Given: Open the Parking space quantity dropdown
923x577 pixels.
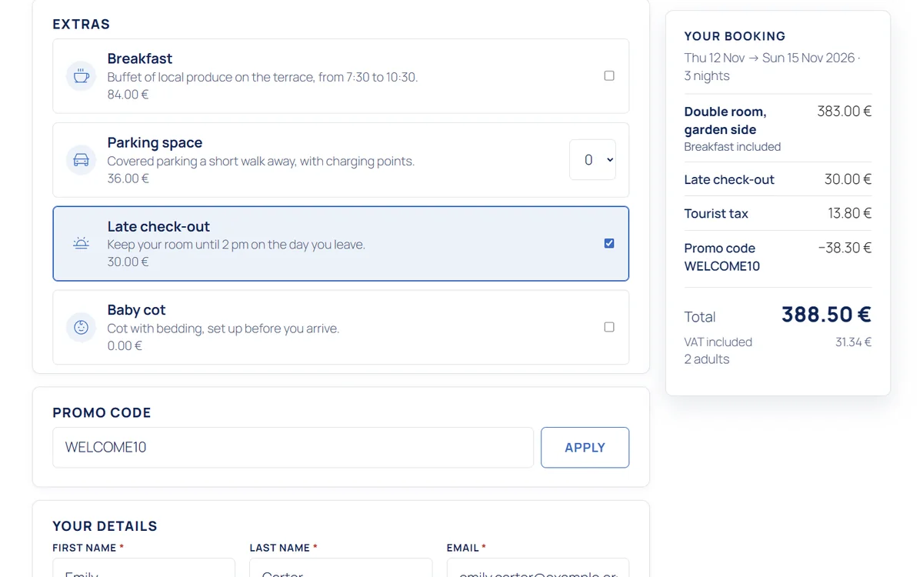Looking at the screenshot, I should pos(592,159).
